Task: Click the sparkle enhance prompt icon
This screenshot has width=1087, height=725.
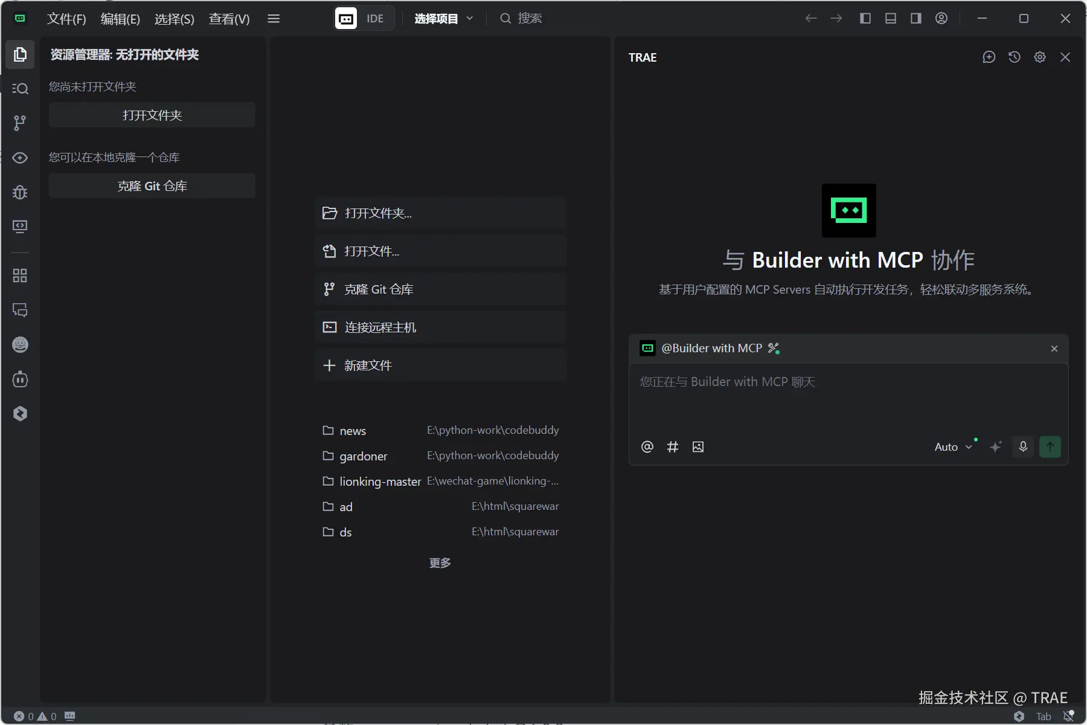Action: 996,447
